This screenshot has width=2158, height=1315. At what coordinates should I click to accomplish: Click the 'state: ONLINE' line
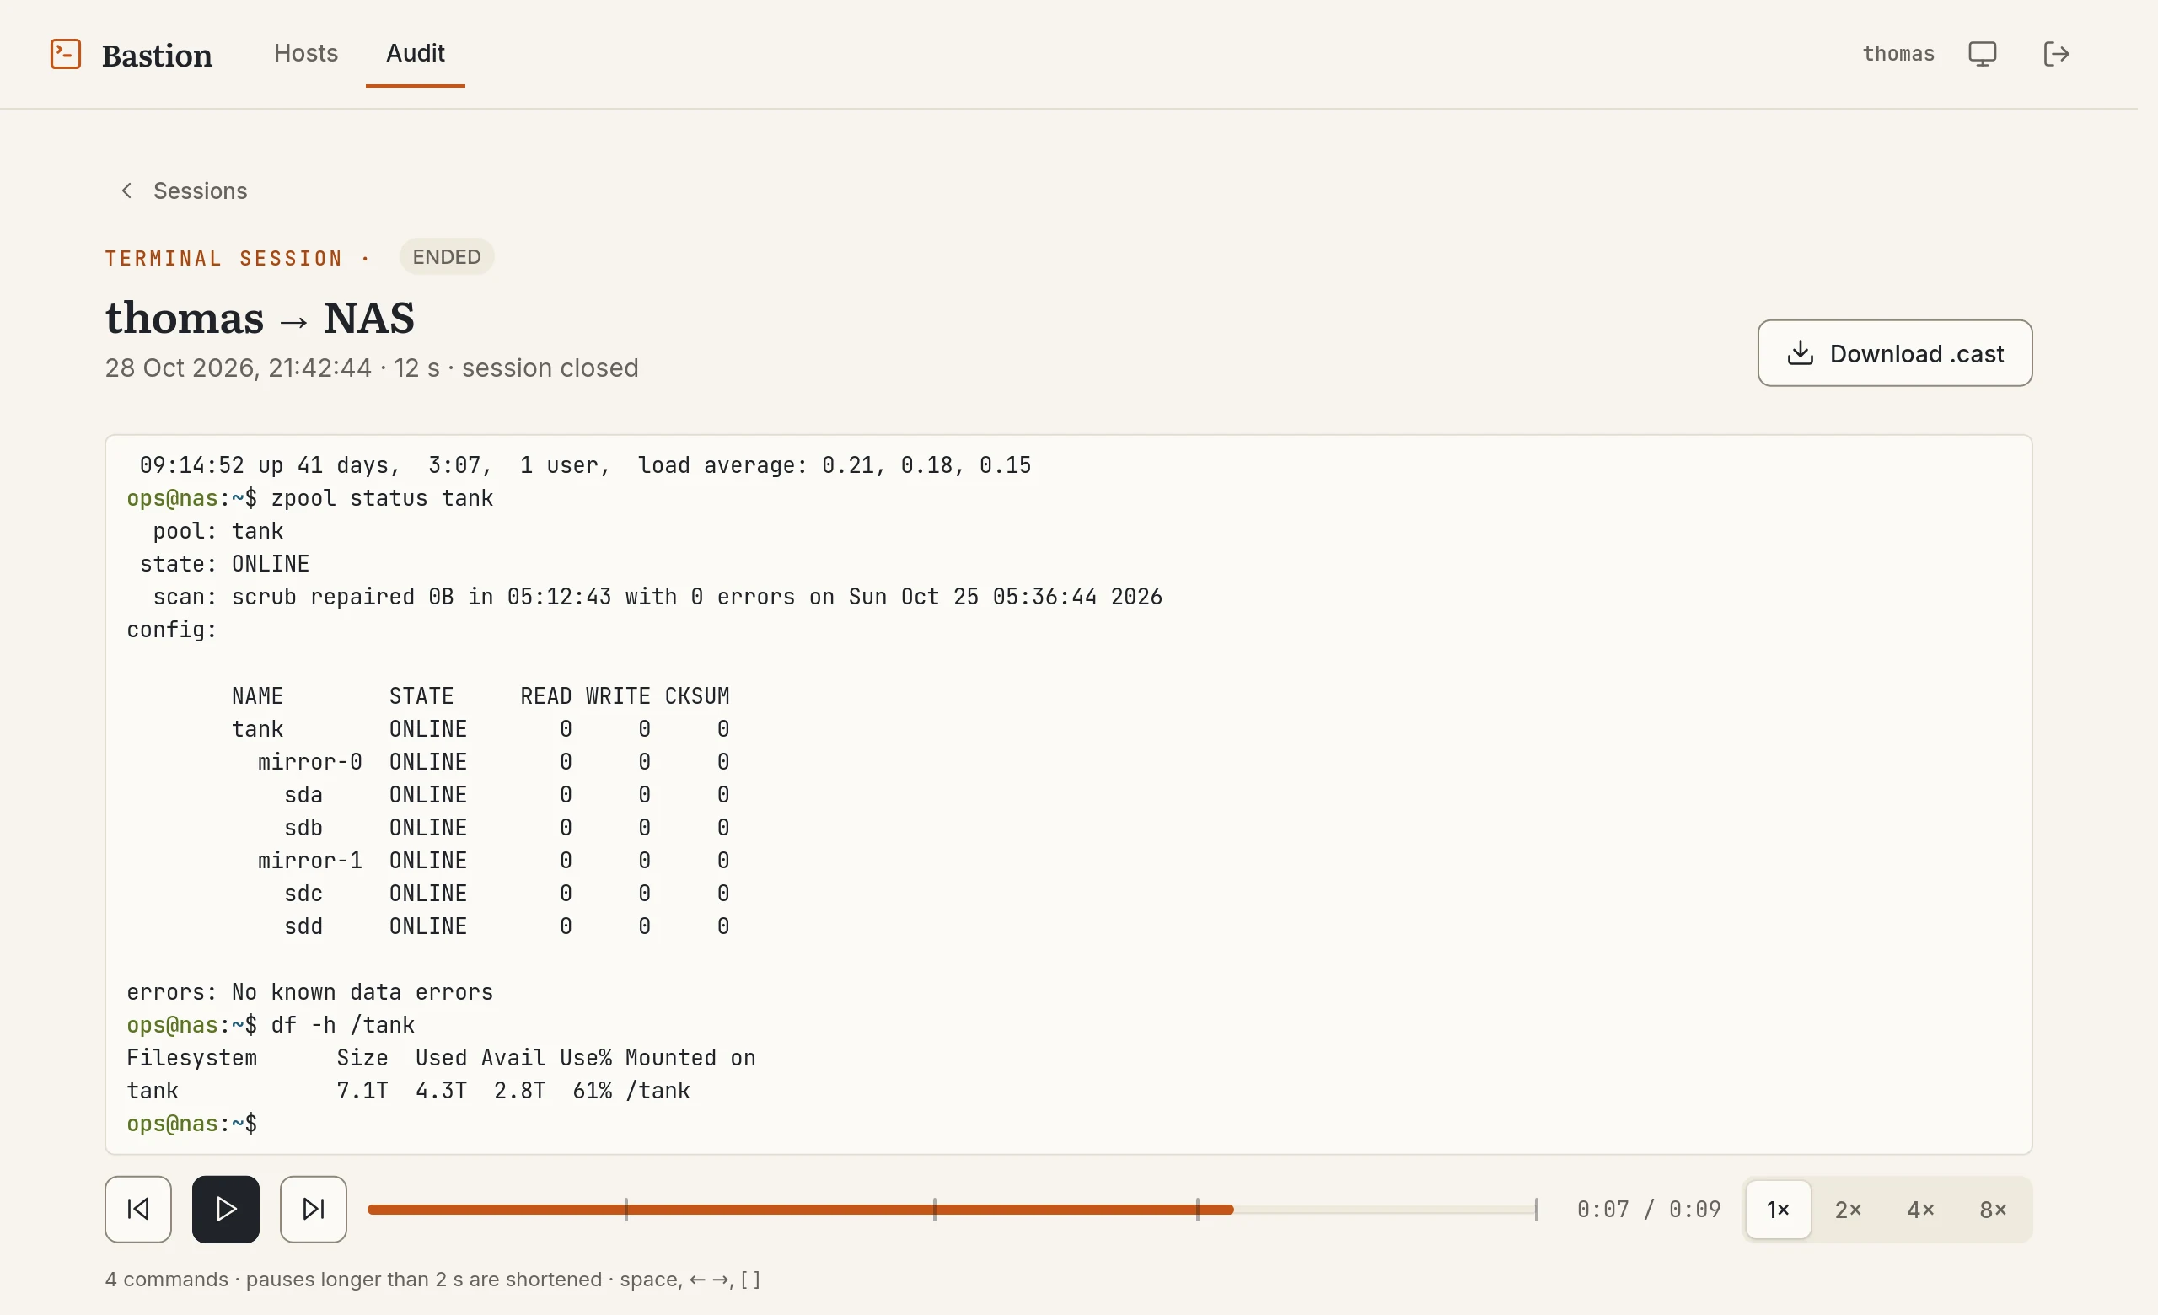tap(224, 564)
